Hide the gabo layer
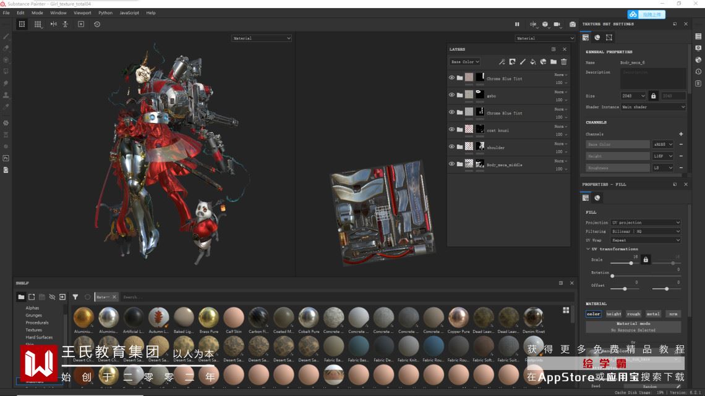Screen dimensions: 705x396 click(451, 95)
